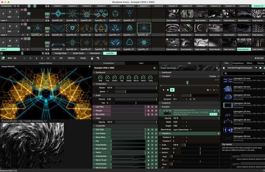Click the Master opacity slider
Image resolution: width=265 pixels, height=172 pixels.
(x=136, y=88)
